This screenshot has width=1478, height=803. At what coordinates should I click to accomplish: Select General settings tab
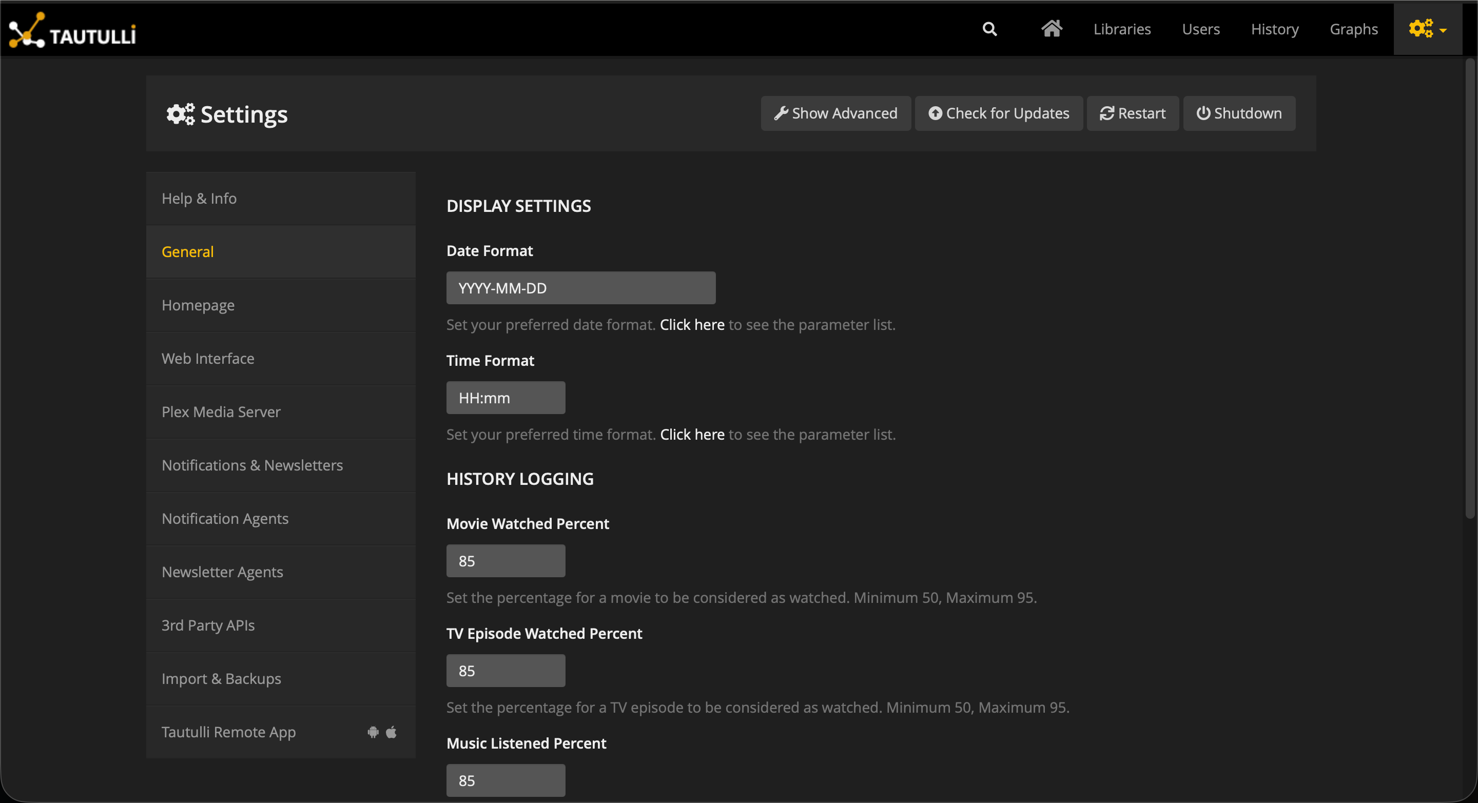(281, 252)
